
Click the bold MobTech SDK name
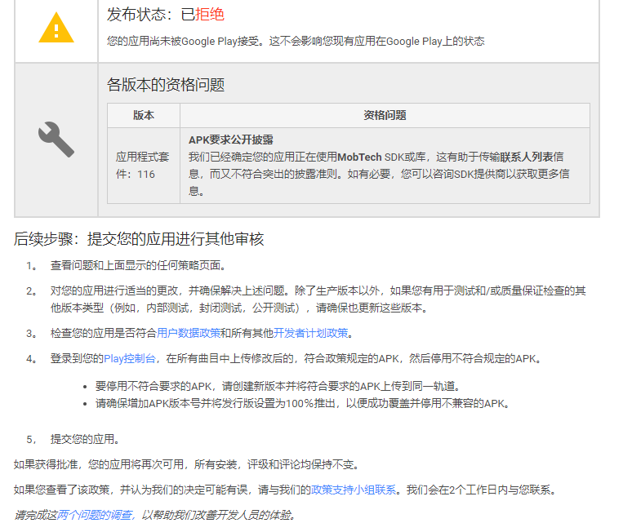[359, 157]
